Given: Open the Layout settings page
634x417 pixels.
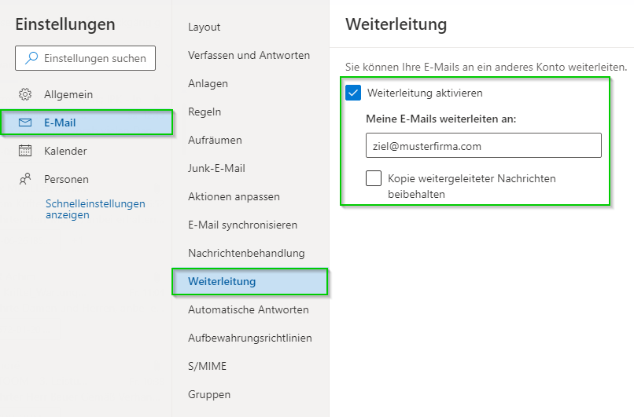Looking at the screenshot, I should coord(205,27).
